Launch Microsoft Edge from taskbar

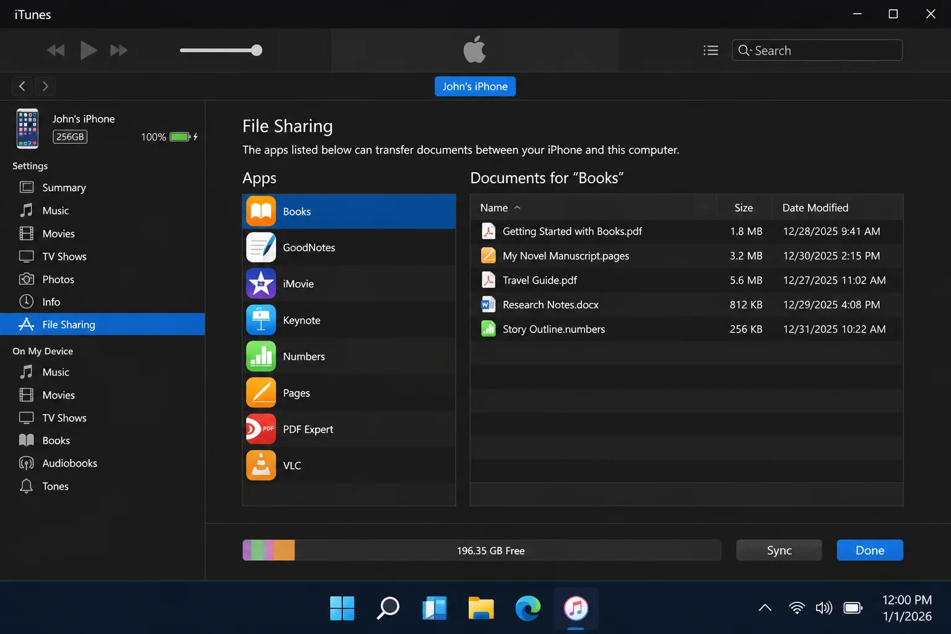point(528,608)
